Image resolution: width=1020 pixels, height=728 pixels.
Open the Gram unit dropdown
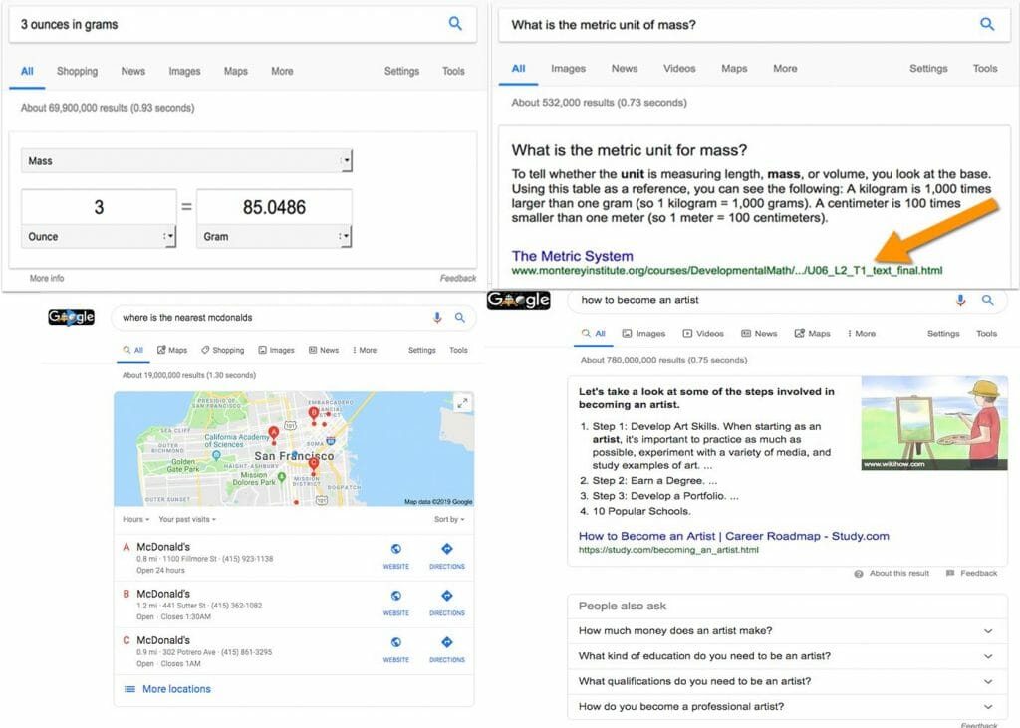(x=274, y=237)
